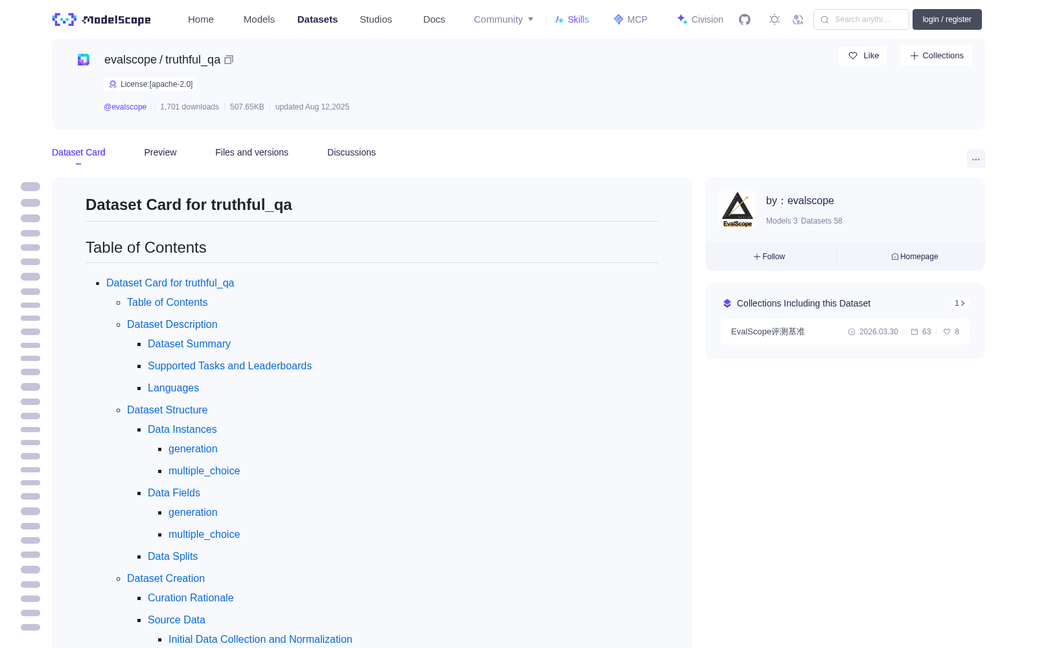Navigate to Home

[x=201, y=19]
